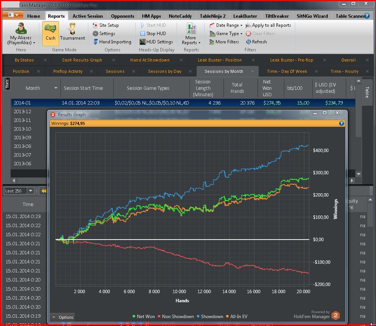Click the Hold'em Manager 2 logo
Screen dimensions: 376x326
pos(336,315)
